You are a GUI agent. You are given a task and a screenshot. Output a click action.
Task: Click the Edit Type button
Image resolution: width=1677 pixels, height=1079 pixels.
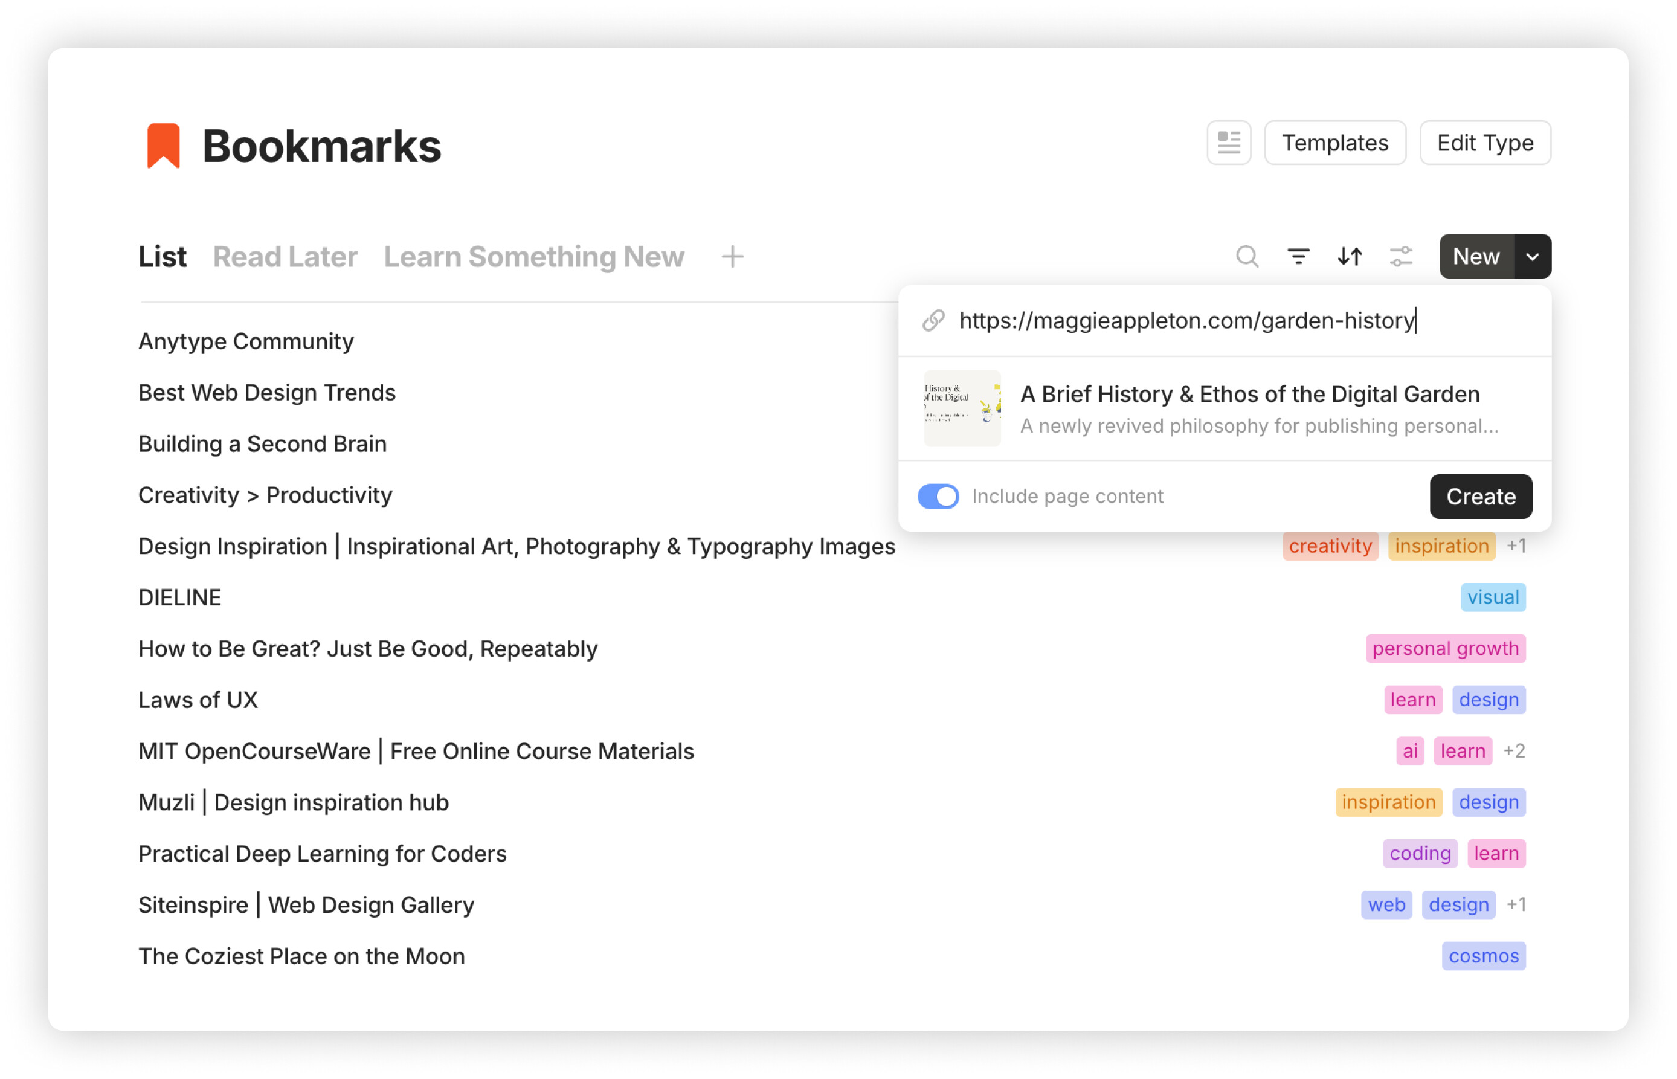(x=1484, y=143)
